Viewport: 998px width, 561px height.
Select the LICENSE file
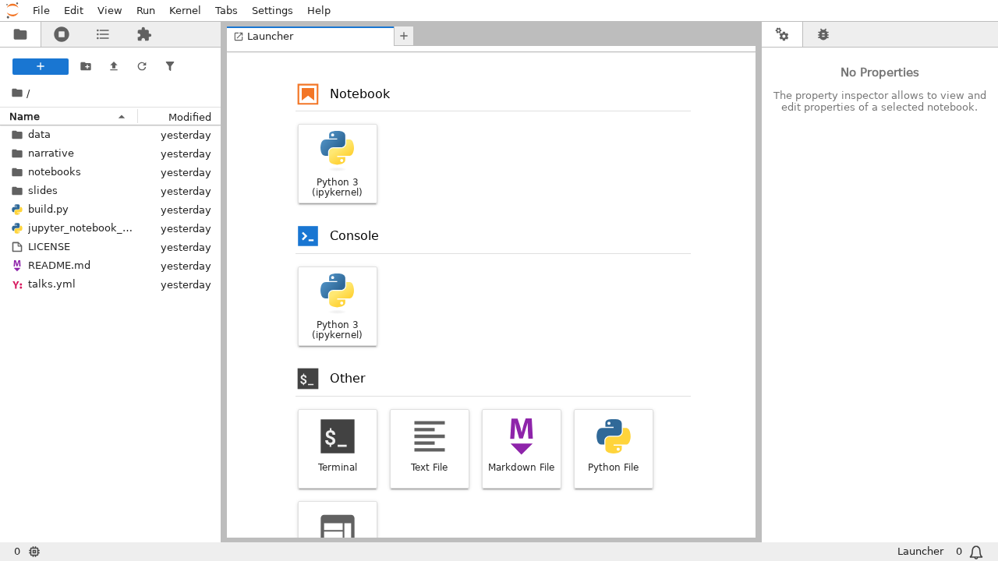[x=110, y=247]
